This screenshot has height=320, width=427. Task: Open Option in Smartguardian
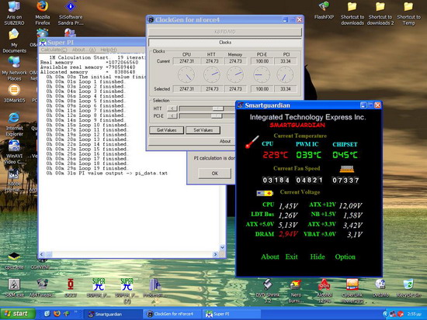(x=345, y=256)
